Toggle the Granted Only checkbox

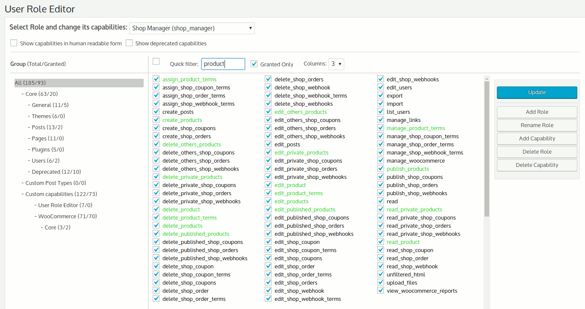254,64
